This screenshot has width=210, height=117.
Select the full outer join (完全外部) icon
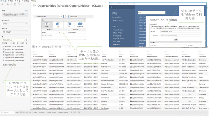(80, 24)
